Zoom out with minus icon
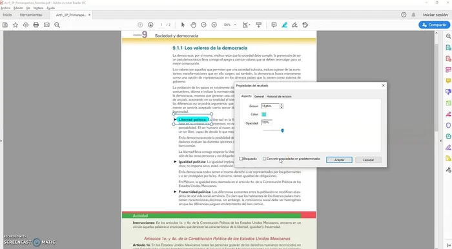This screenshot has height=249, width=452. coord(203,25)
